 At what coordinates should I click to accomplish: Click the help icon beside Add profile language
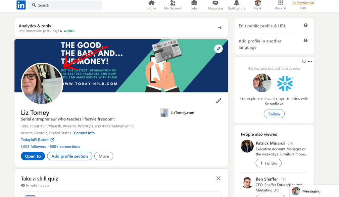(306, 40)
